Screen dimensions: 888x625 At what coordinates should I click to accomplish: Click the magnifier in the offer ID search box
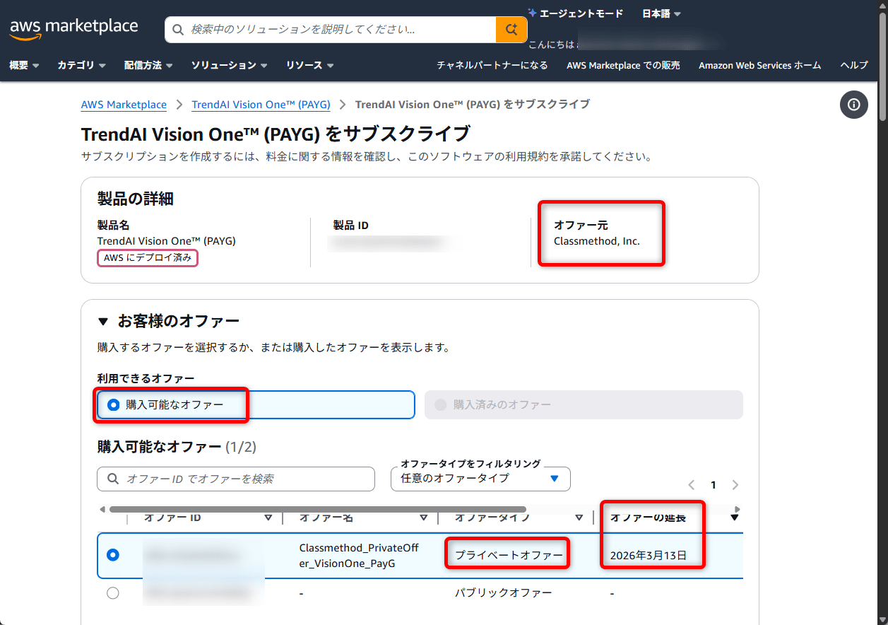pyautogui.click(x=113, y=479)
